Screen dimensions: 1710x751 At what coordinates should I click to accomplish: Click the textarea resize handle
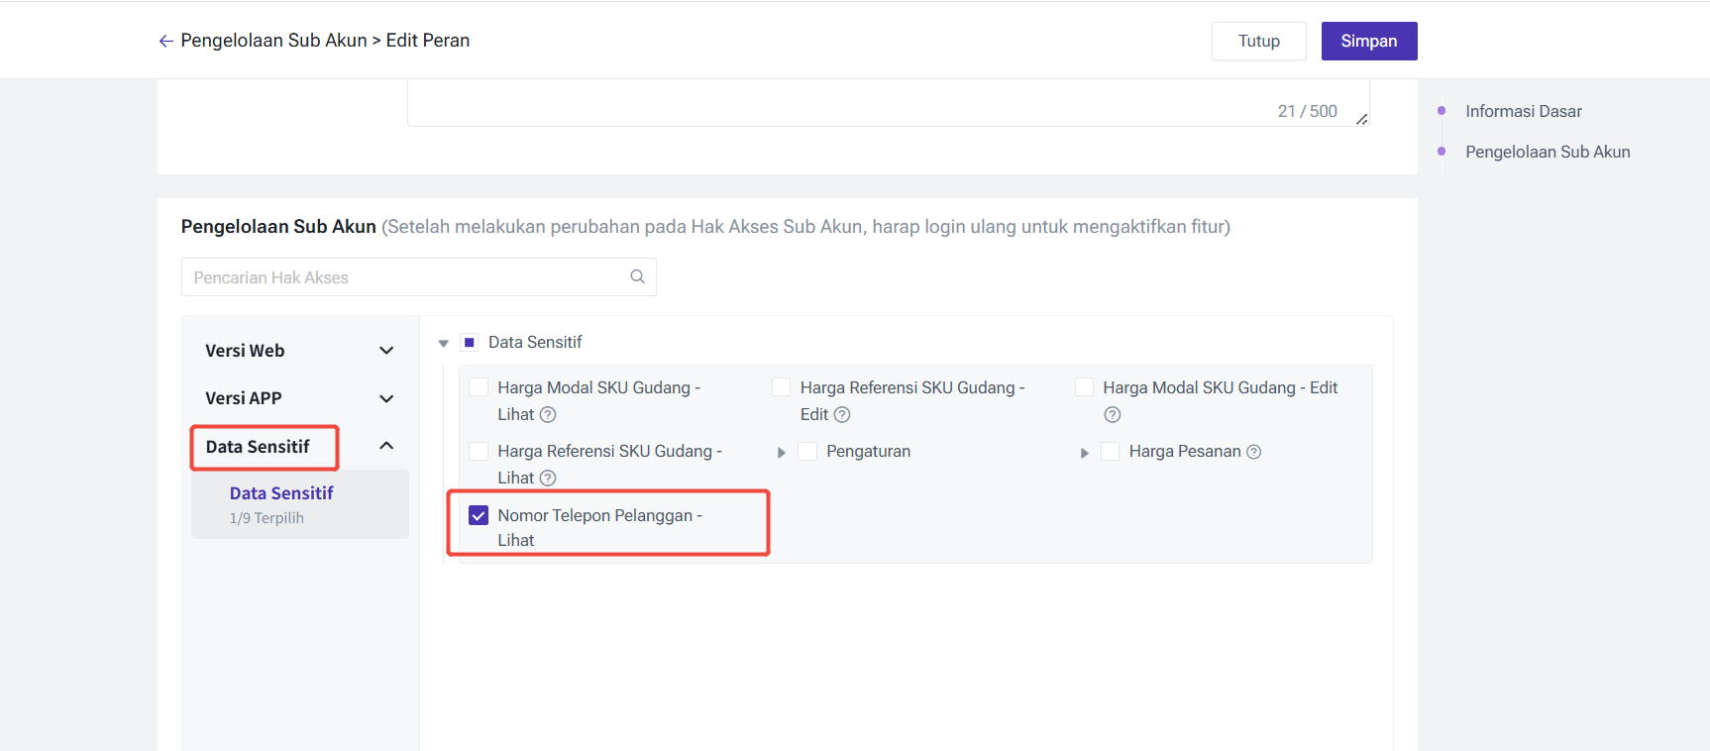point(1361,119)
